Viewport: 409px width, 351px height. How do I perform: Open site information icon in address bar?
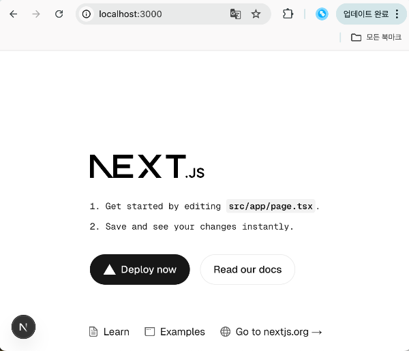click(87, 14)
